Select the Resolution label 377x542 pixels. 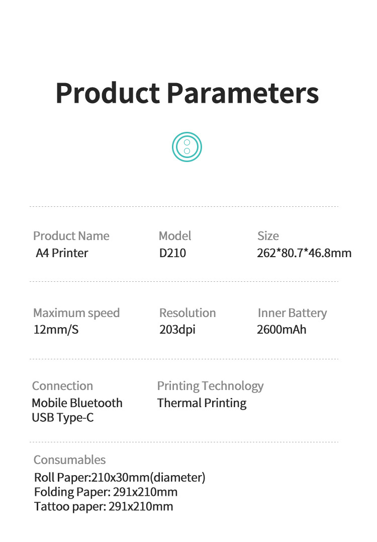click(x=187, y=313)
